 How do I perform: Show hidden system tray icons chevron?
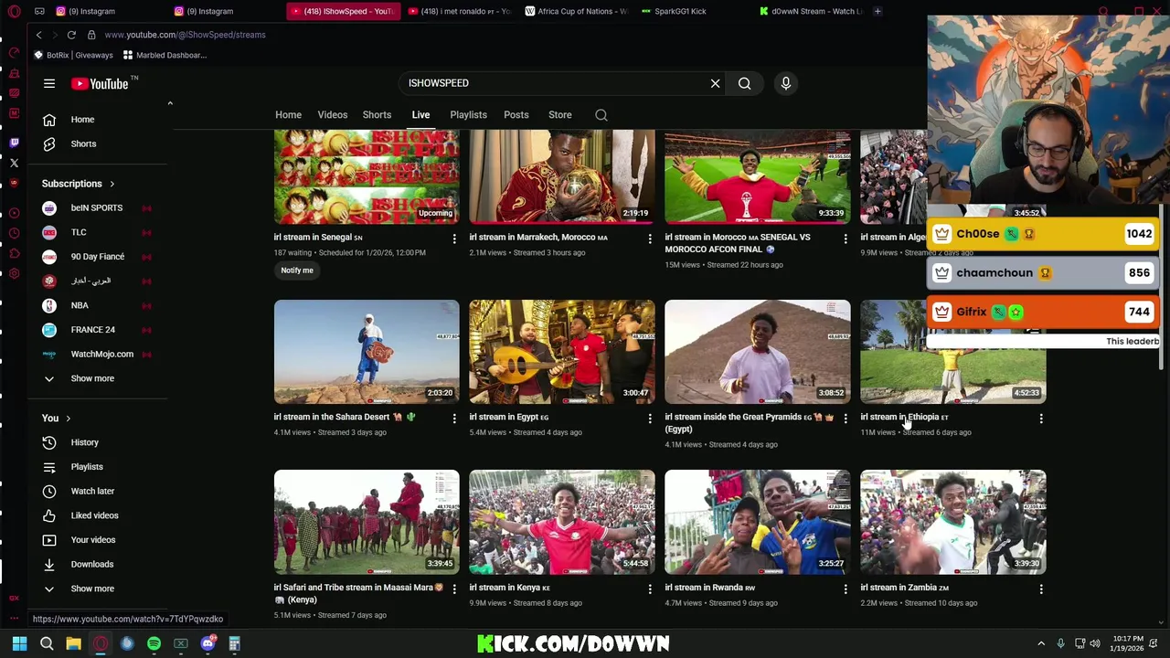tap(1041, 643)
